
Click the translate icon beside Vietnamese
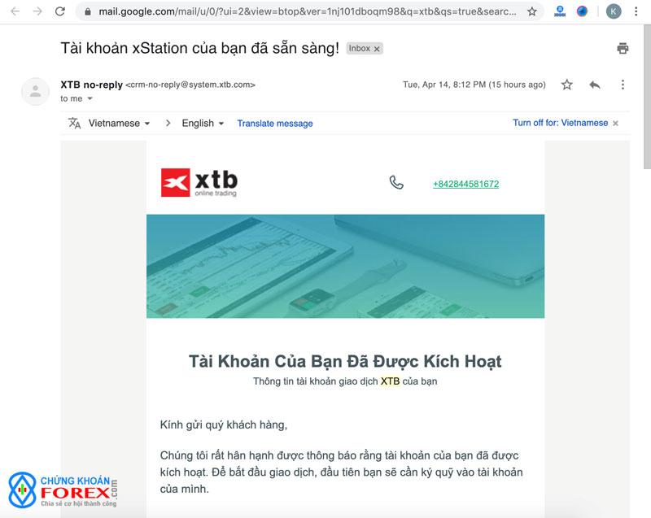pos(74,123)
